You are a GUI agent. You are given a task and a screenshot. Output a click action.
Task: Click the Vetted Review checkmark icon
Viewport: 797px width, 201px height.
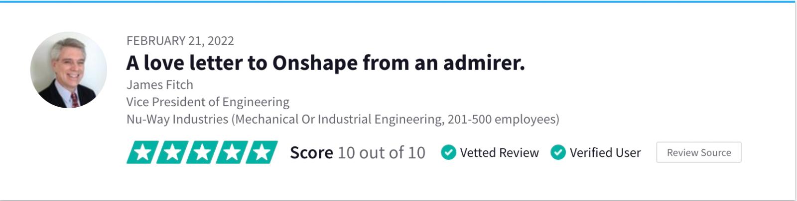click(449, 152)
